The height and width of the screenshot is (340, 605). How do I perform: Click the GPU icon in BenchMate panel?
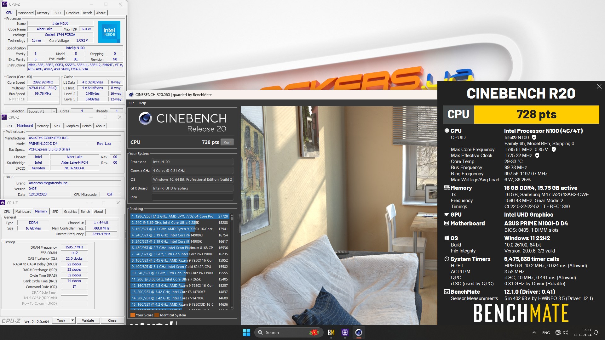click(447, 214)
